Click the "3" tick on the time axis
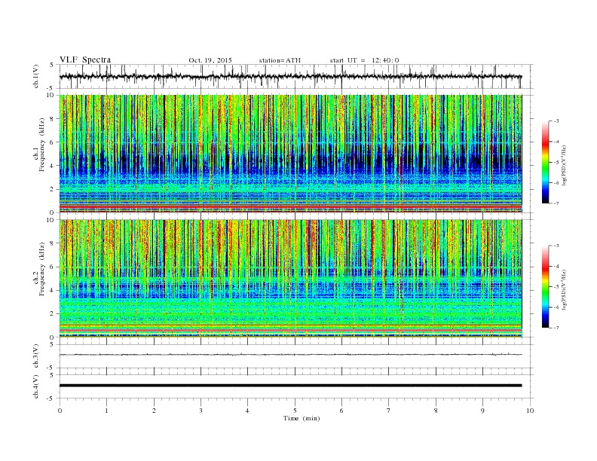The height and width of the screenshot is (461, 597). [x=201, y=411]
